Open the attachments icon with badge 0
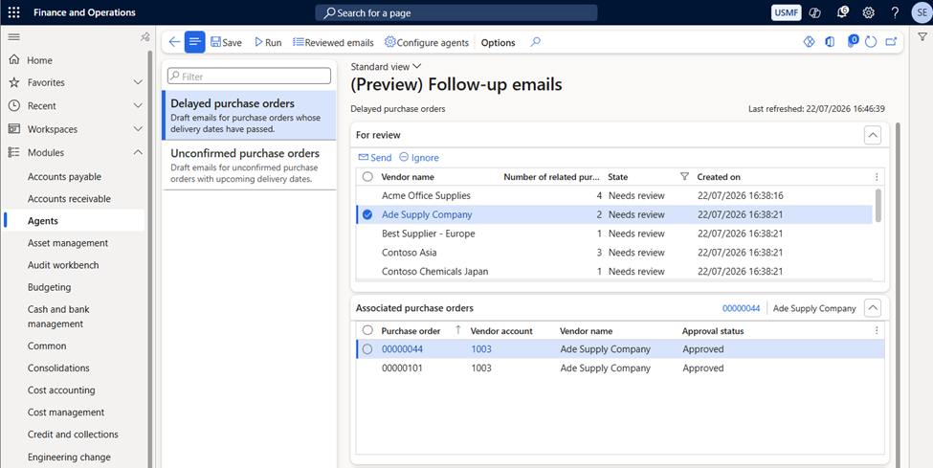This screenshot has width=933, height=468. pos(852,41)
